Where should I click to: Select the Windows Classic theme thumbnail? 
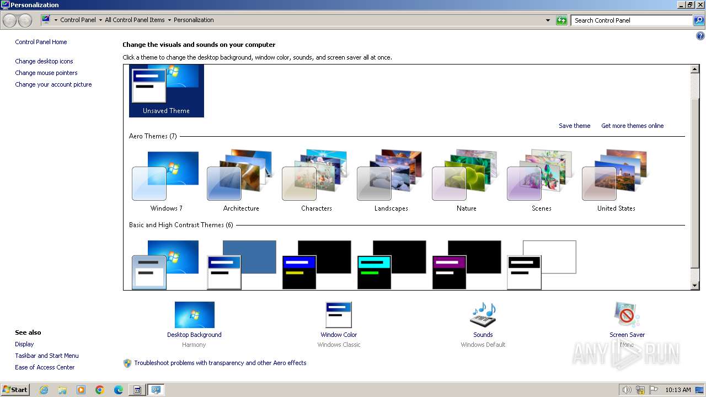[x=241, y=265]
